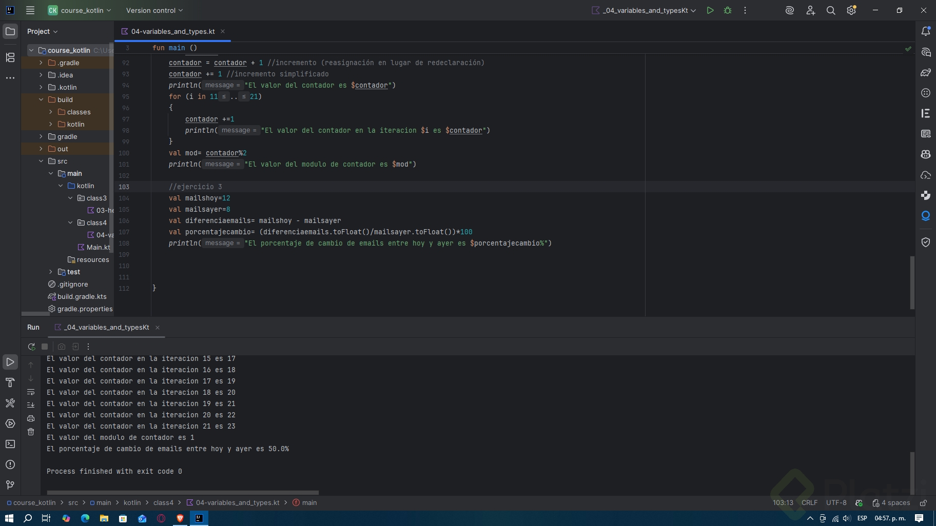This screenshot has width=936, height=526.
Task: Select the 04-variables_and_types.kt editor tab
Action: 172,31
